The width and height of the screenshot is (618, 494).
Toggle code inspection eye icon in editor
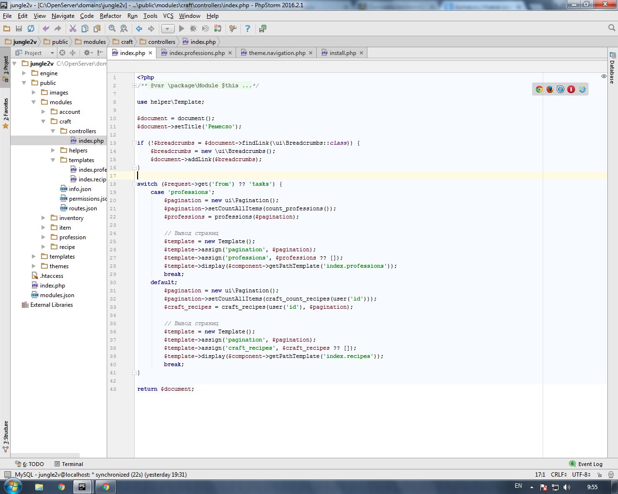tap(604, 77)
